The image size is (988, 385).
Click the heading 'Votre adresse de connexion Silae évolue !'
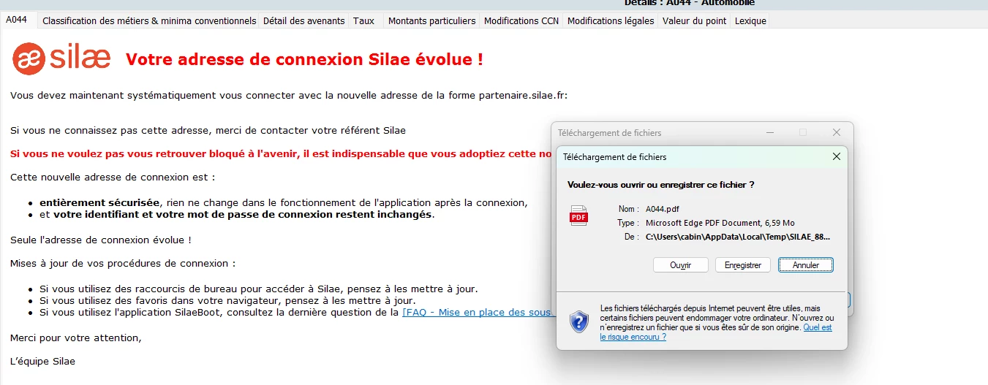tap(304, 59)
